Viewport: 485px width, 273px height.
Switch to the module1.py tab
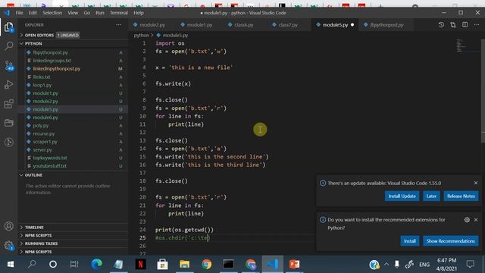(199, 25)
